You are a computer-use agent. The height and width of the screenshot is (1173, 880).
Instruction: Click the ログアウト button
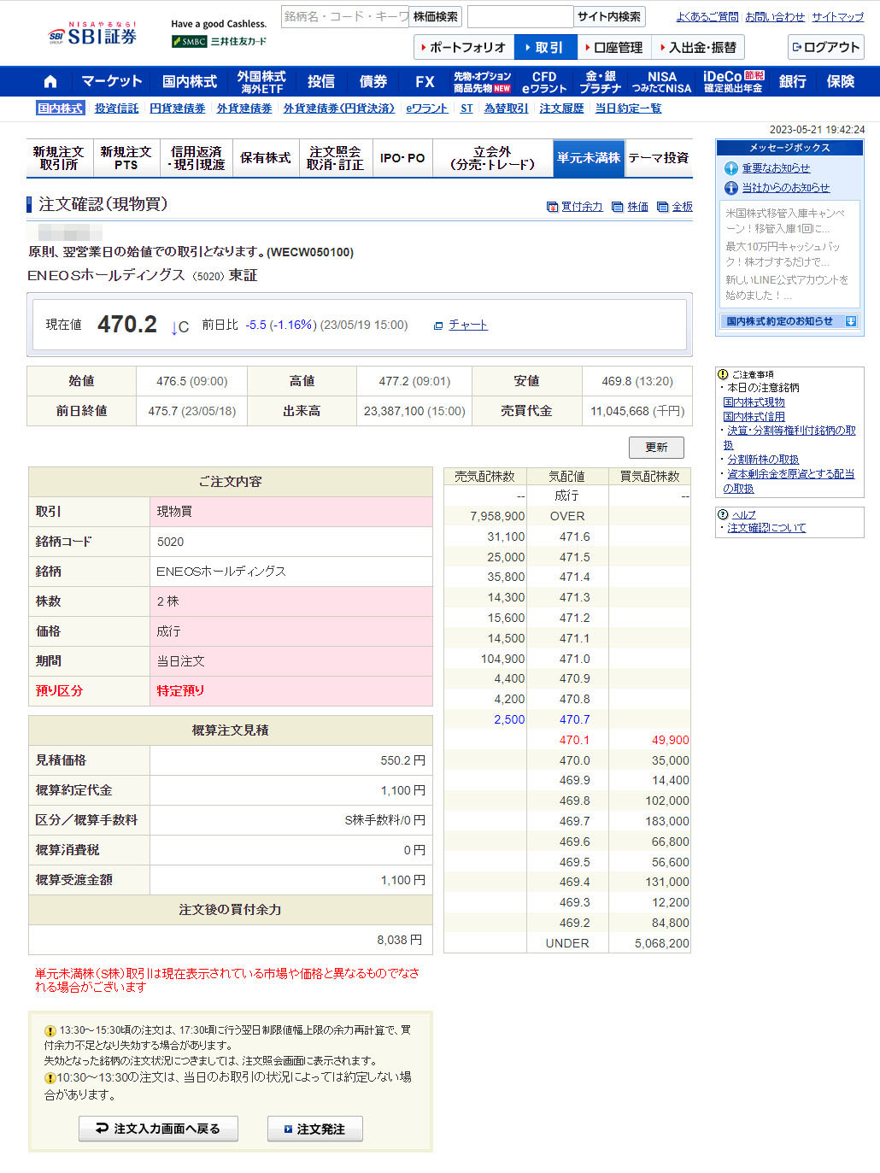pos(825,48)
